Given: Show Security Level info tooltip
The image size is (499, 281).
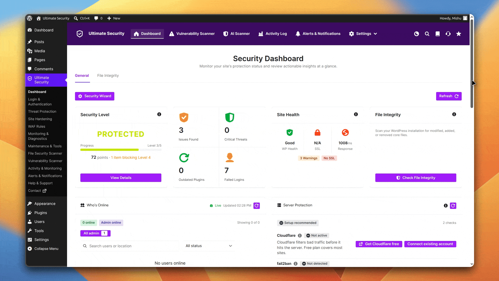Looking at the screenshot, I should pos(159,114).
